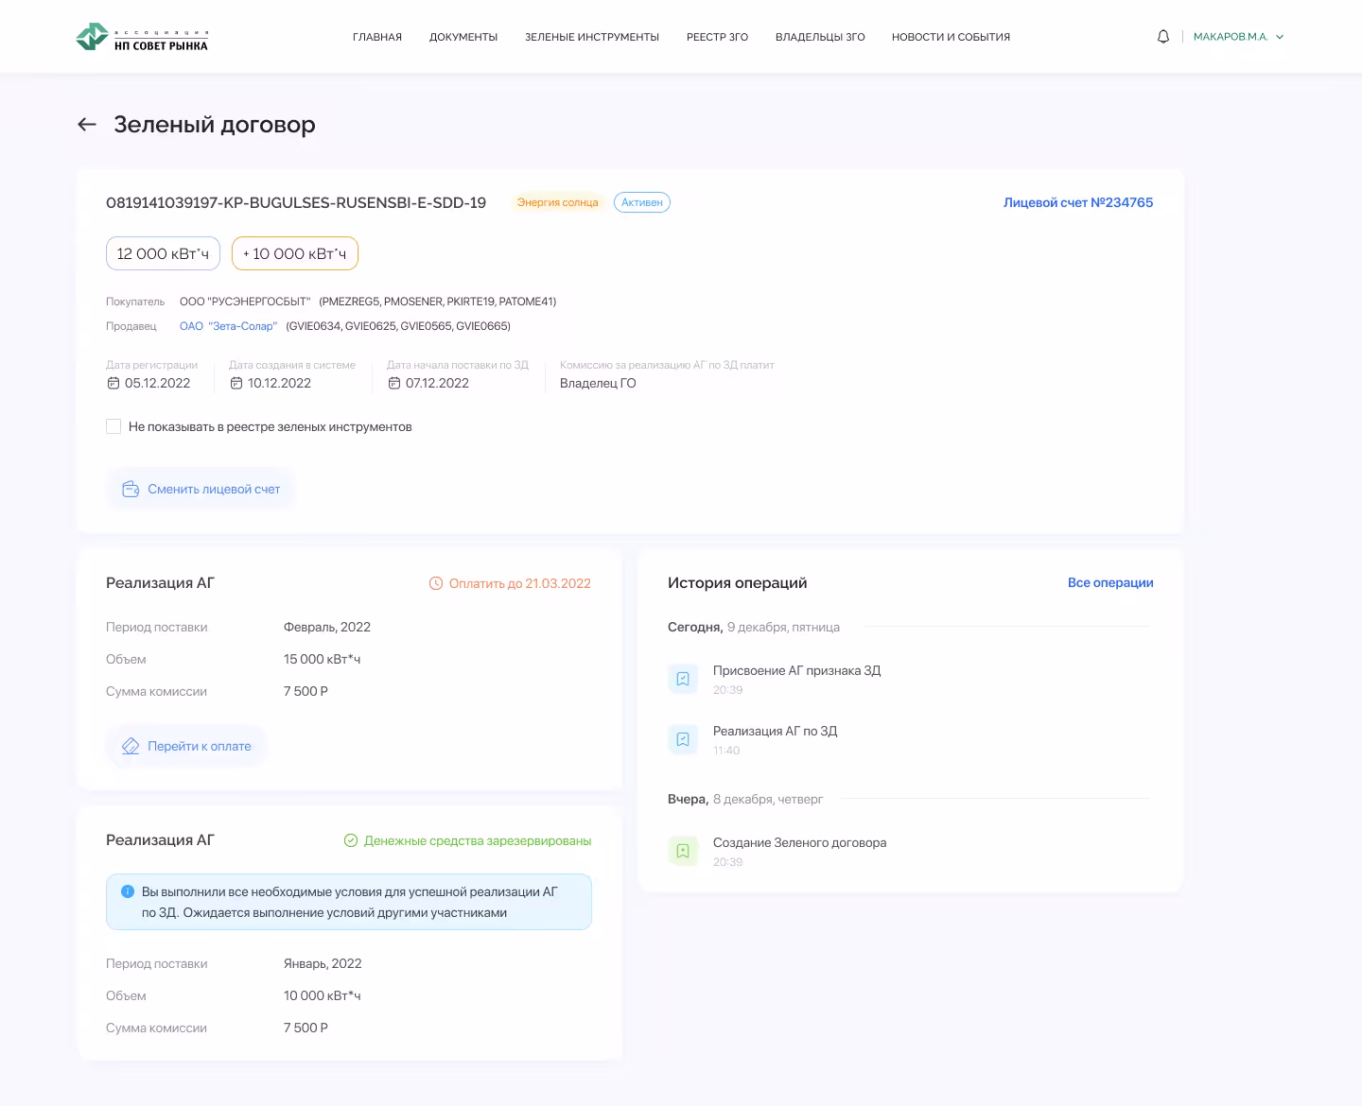This screenshot has width=1362, height=1106.
Task: Click icon next to Присвоение АГ признака ЗД
Action: coord(683,679)
